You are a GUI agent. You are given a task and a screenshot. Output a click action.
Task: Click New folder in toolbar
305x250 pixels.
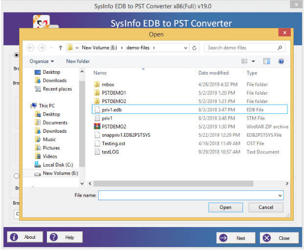point(78,61)
